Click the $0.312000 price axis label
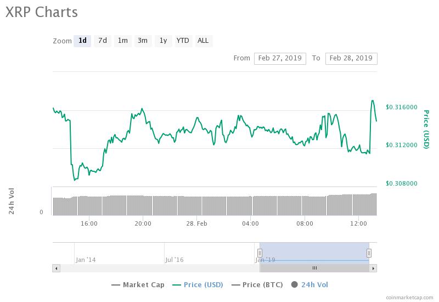439x302 pixels. click(402, 145)
